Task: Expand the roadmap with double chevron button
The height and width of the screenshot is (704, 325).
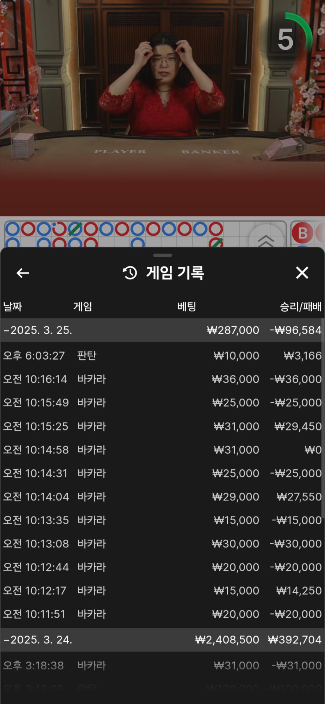Action: point(266,239)
